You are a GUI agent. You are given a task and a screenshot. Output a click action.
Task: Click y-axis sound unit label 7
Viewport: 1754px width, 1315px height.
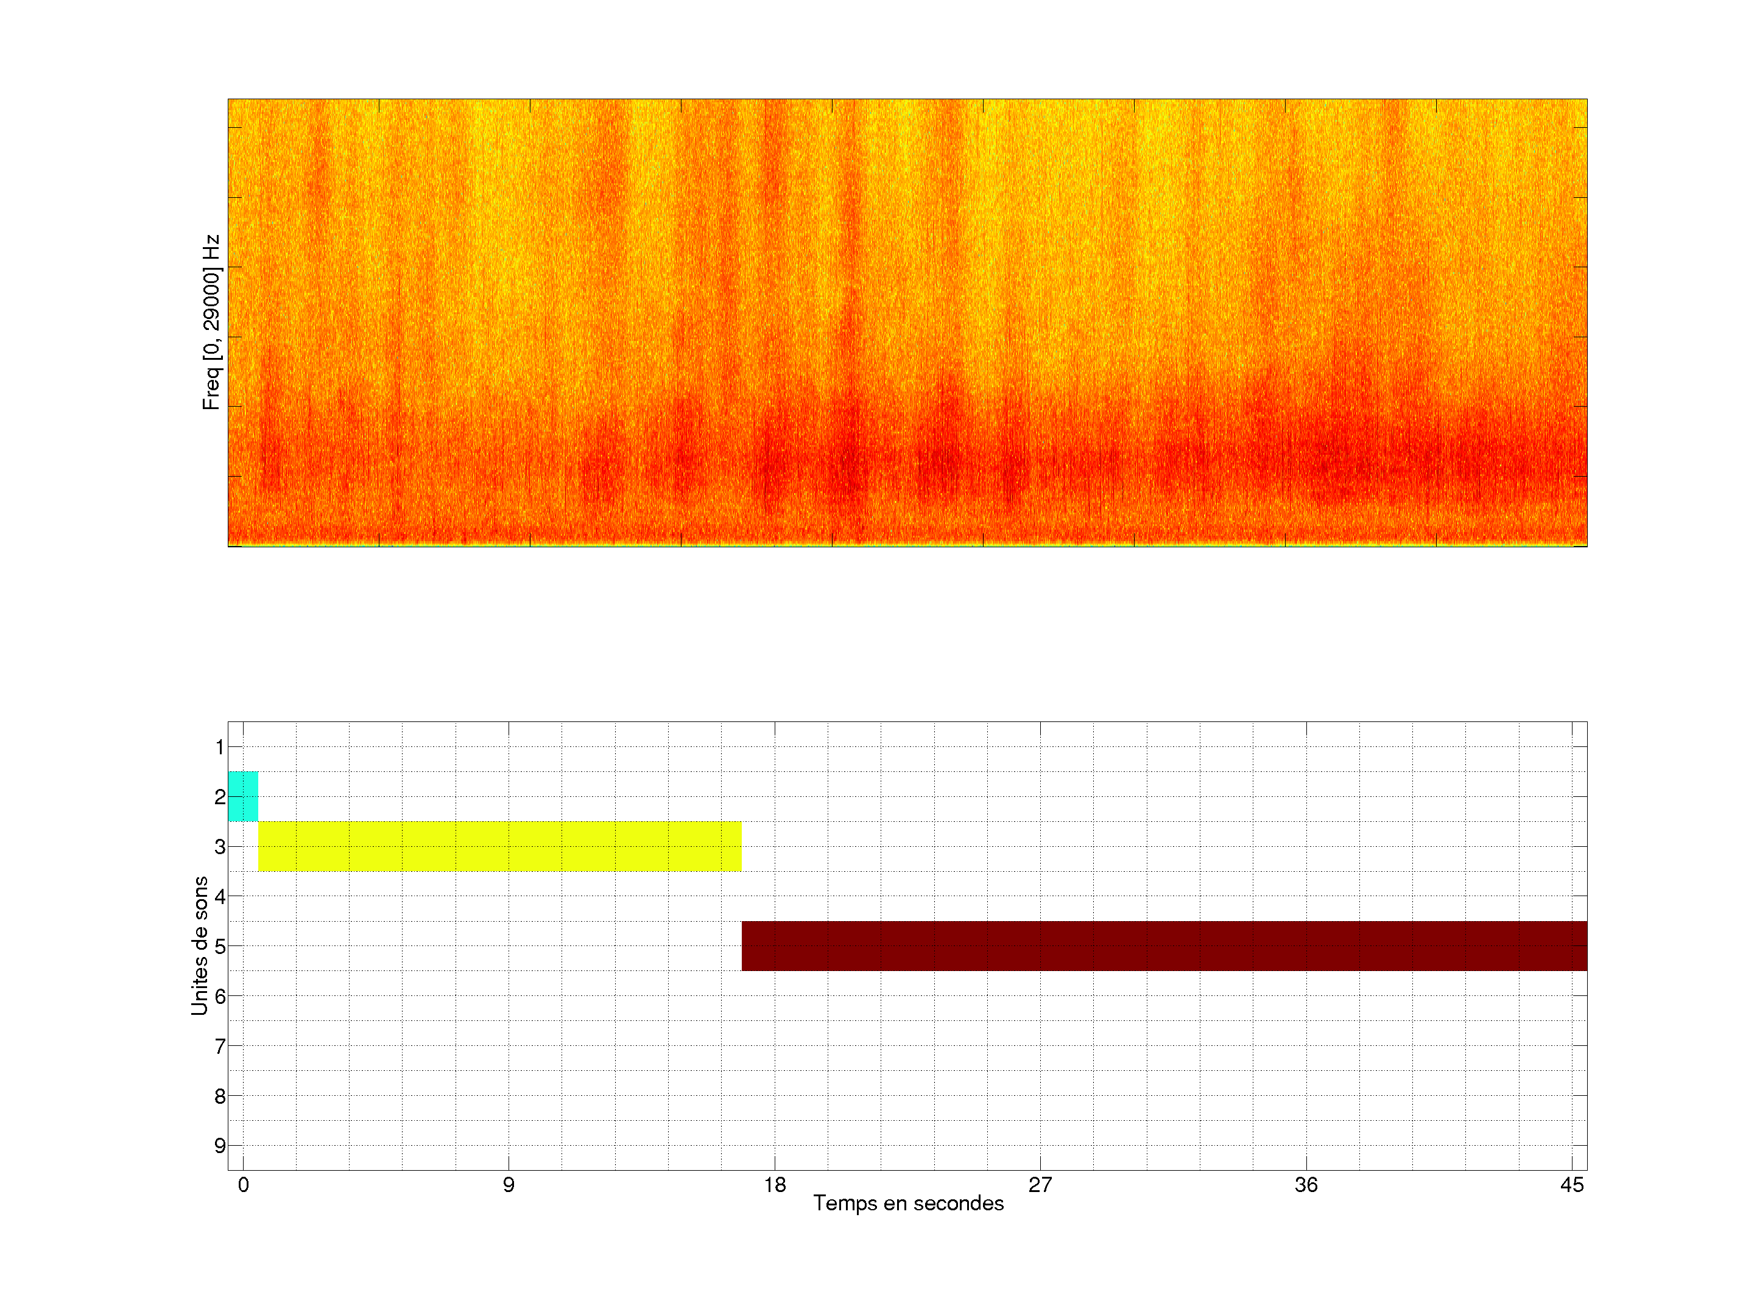tap(220, 1047)
